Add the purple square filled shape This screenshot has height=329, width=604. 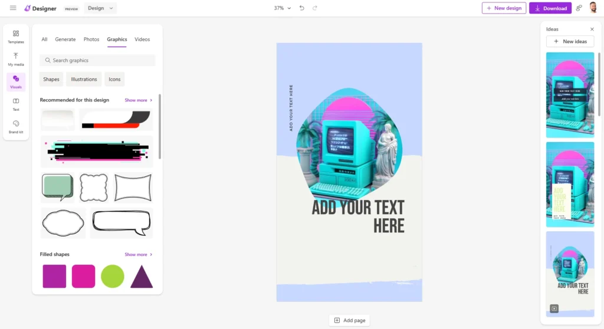[54, 276]
